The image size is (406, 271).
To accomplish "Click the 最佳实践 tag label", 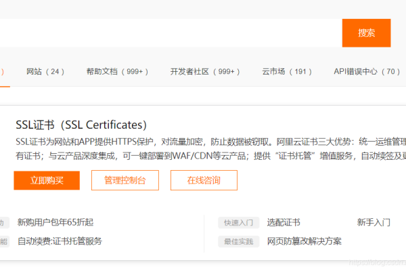I will [x=238, y=241].
